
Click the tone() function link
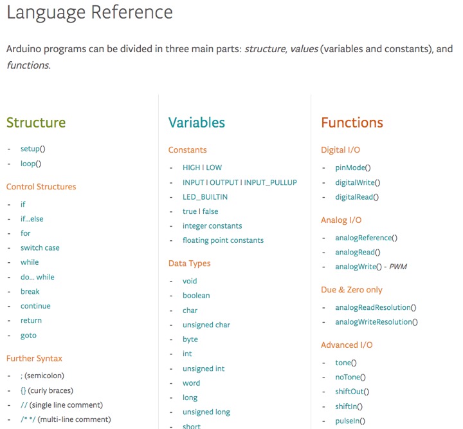coord(346,363)
